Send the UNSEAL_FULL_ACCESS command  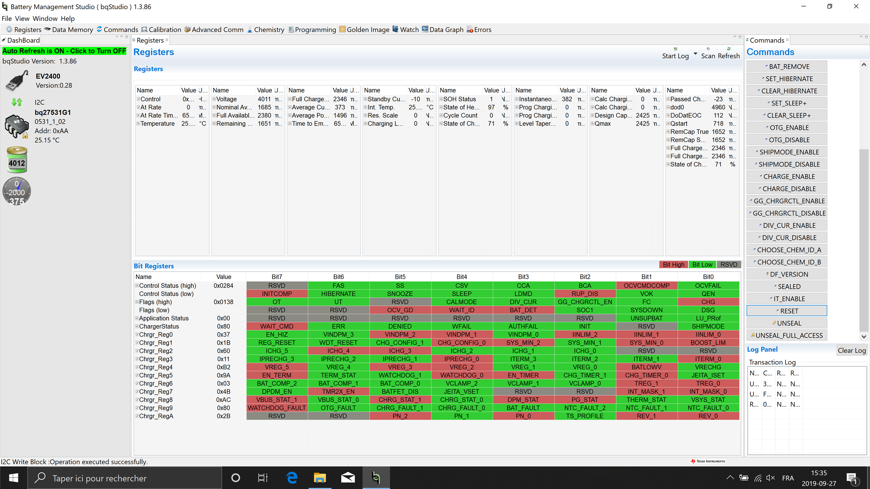[x=787, y=336]
